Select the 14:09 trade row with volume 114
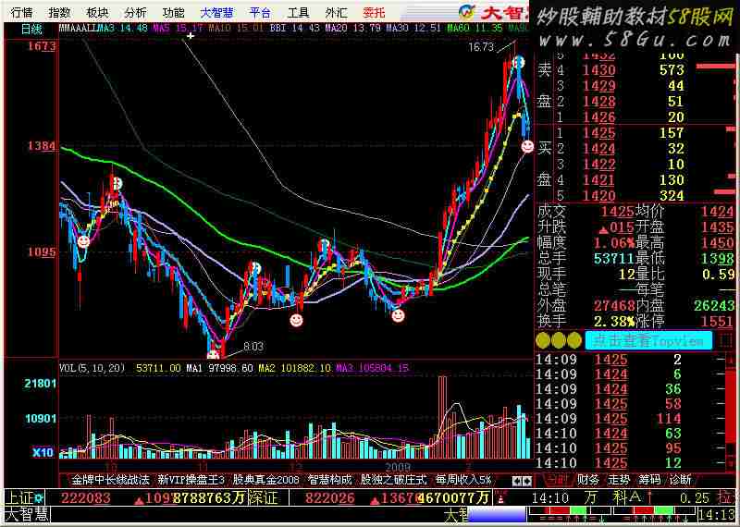This screenshot has height=527, width=740. click(630, 419)
